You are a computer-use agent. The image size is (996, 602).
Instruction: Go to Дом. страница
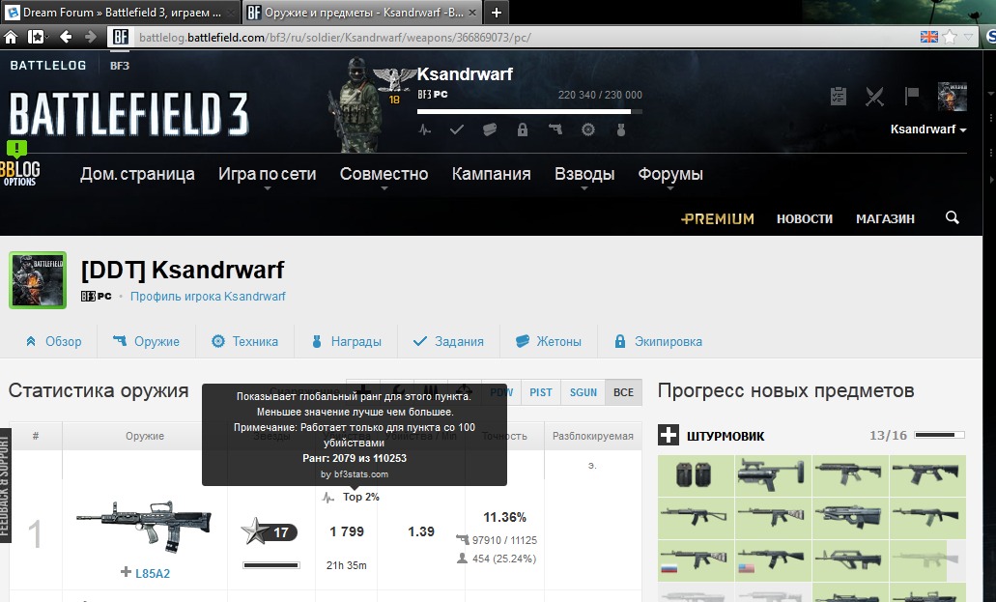click(x=137, y=174)
